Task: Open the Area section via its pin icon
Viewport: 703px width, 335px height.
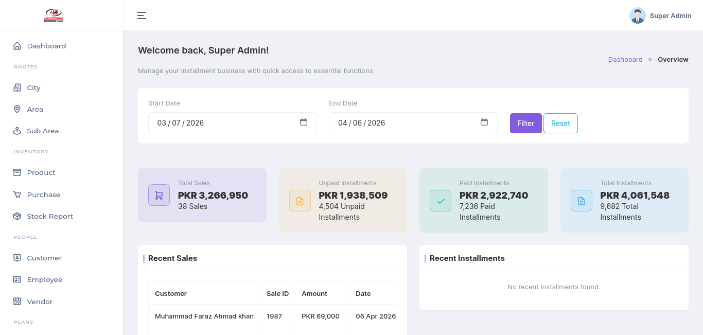Action: pos(16,109)
